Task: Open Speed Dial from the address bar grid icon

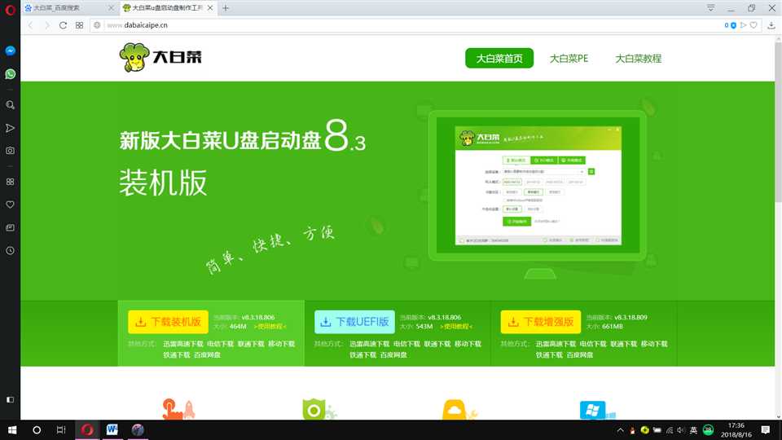Action: pos(79,25)
